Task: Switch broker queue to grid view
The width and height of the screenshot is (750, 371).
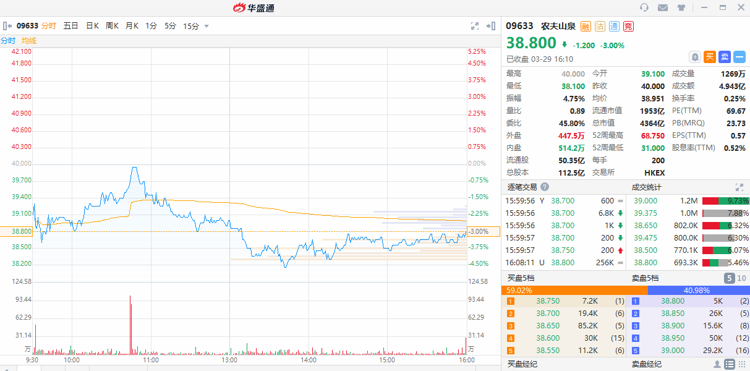Action: click(x=742, y=364)
